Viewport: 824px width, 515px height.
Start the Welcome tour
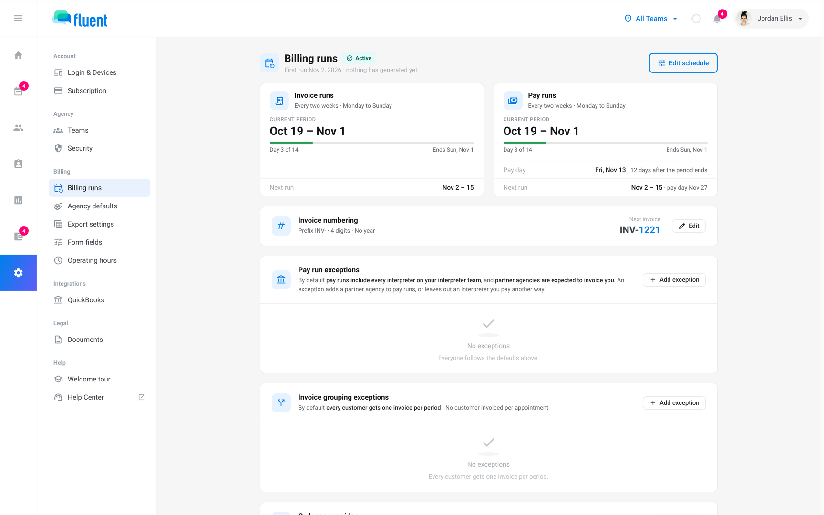click(99, 379)
